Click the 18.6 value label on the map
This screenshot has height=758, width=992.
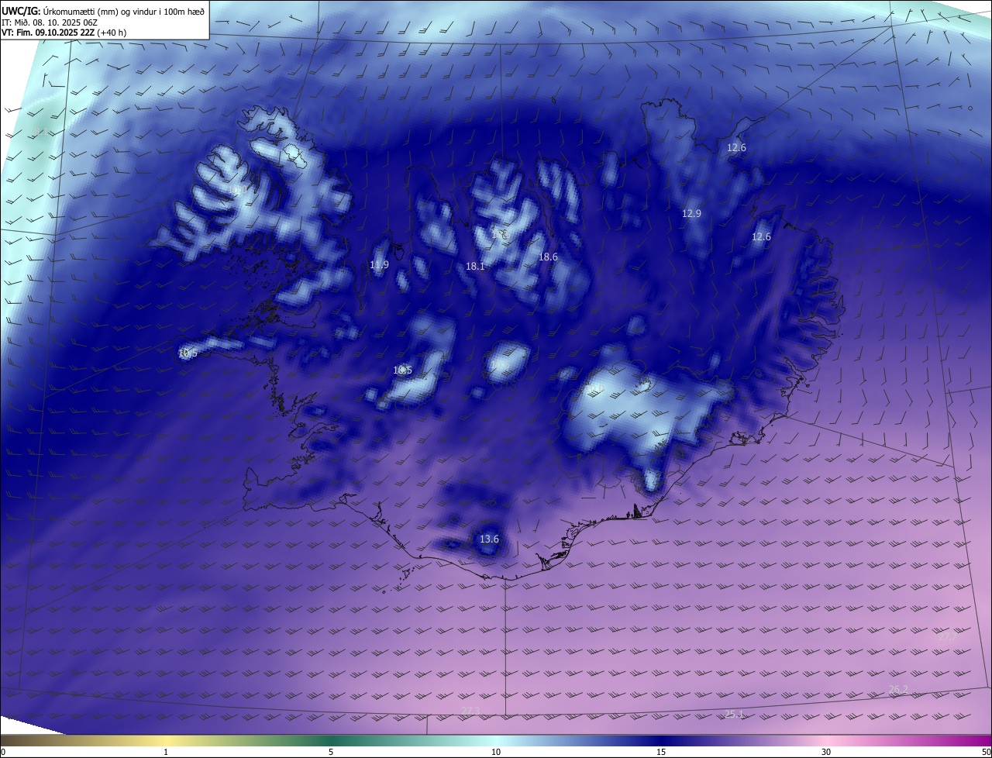(x=548, y=257)
